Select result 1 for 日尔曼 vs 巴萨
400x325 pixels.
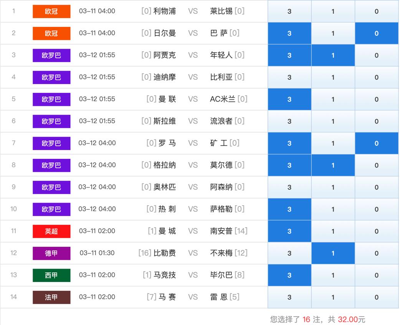pos(333,33)
